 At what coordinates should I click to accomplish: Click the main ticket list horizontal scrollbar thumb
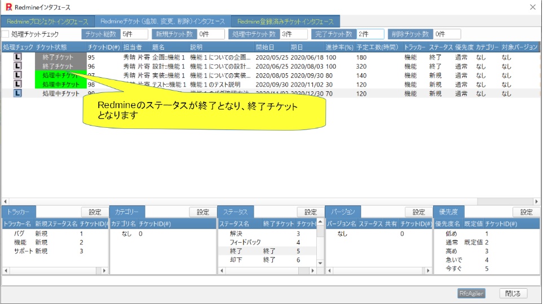pos(242,202)
